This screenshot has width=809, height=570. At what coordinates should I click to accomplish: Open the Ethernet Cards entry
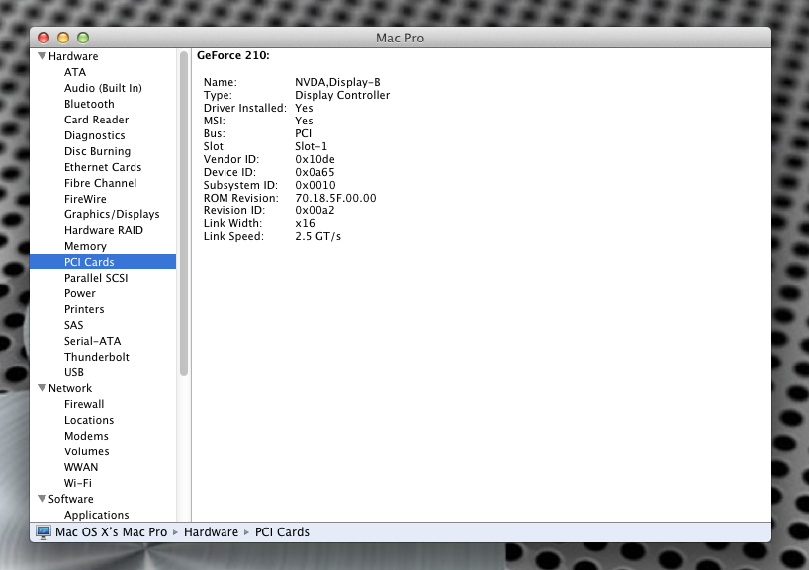click(103, 167)
